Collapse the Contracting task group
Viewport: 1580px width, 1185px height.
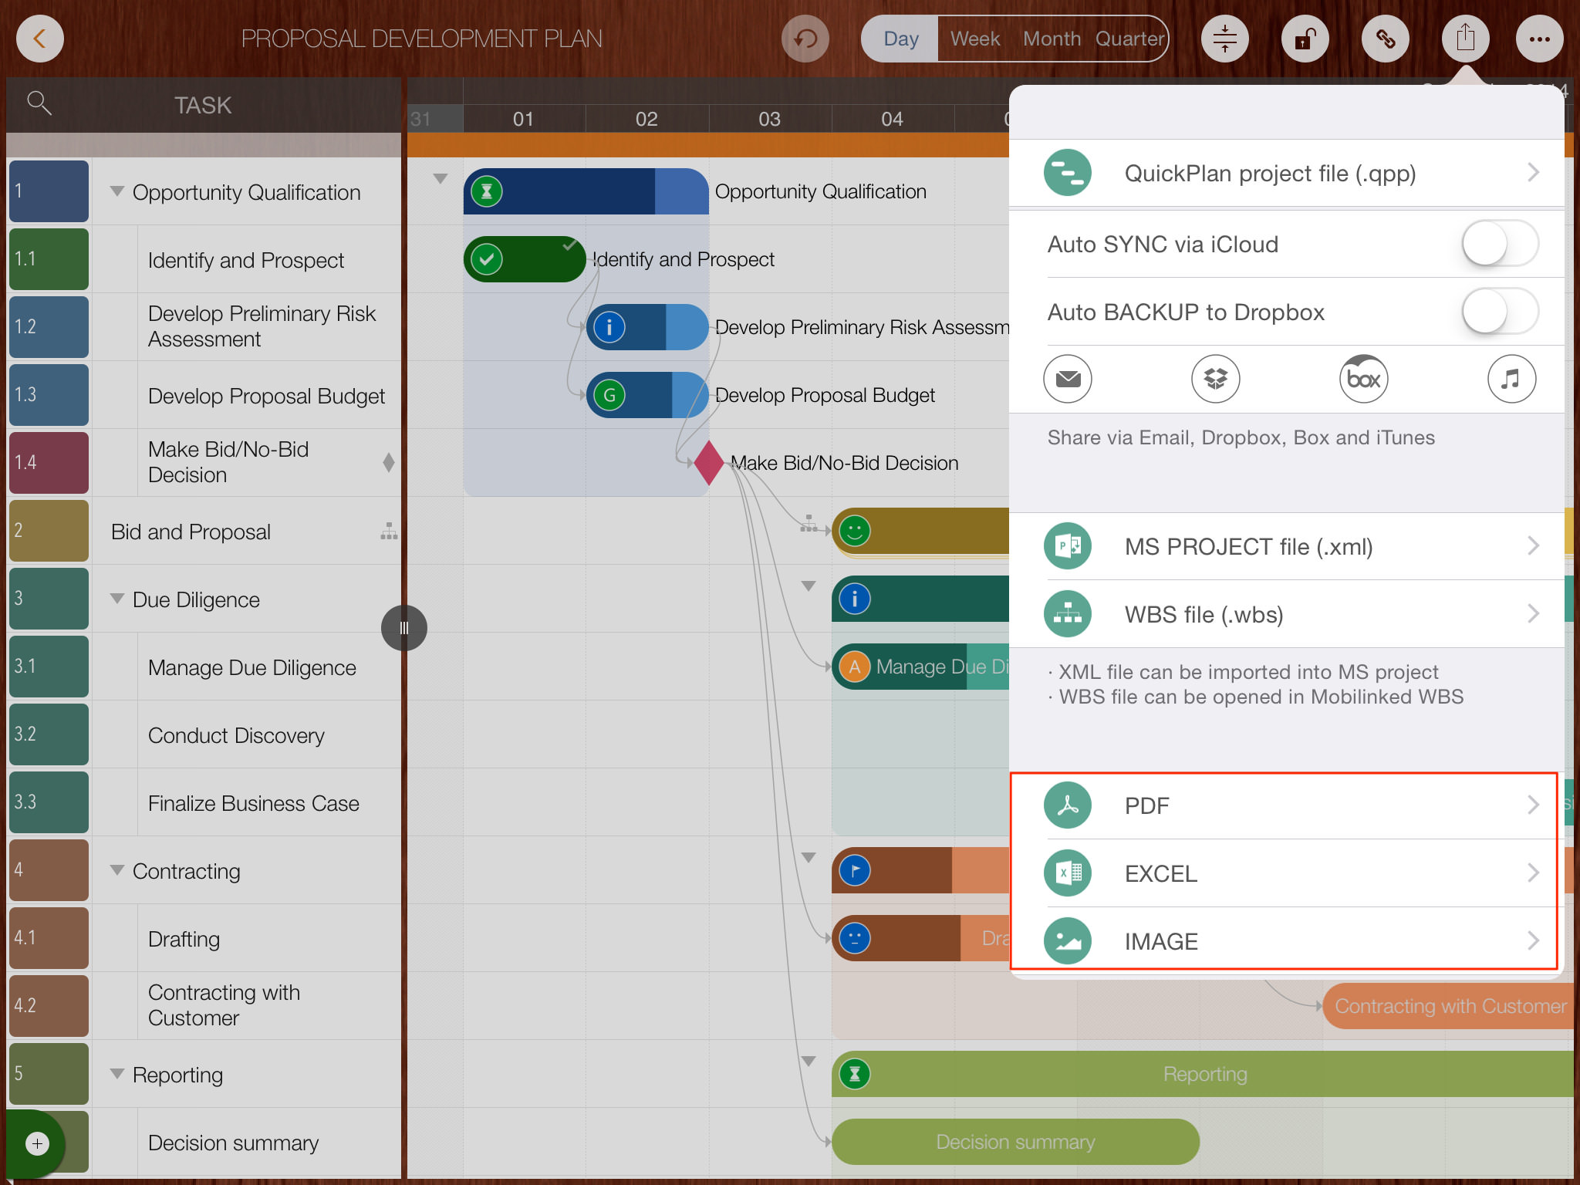pyautogui.click(x=117, y=870)
